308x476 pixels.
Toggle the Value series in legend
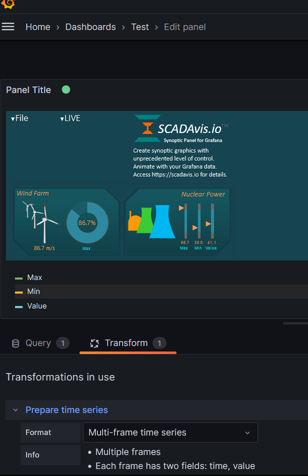coord(36,306)
